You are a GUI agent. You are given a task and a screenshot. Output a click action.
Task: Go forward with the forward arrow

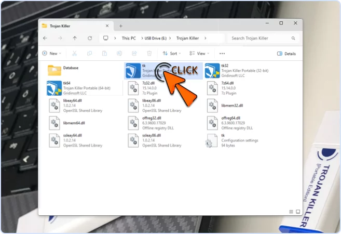[x=60, y=38]
